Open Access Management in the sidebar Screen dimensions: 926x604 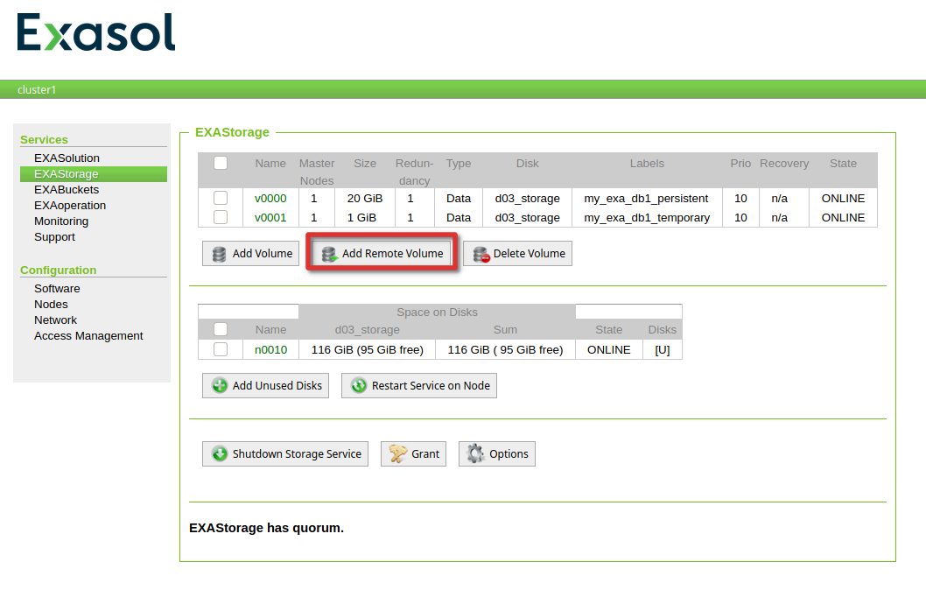click(x=88, y=336)
